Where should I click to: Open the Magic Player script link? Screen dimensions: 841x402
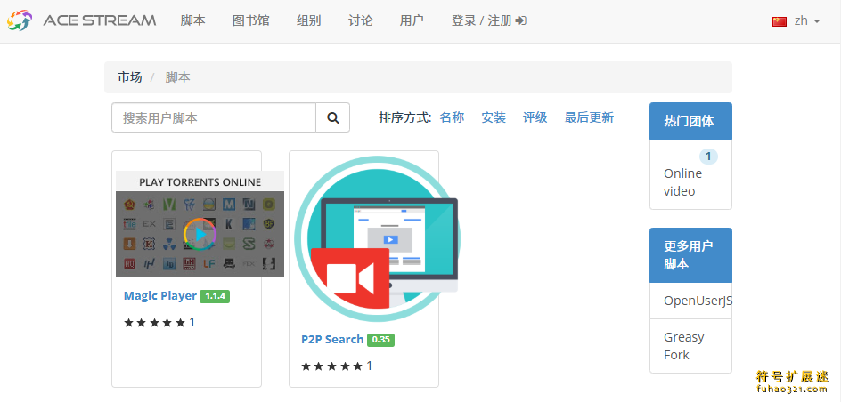pos(160,295)
